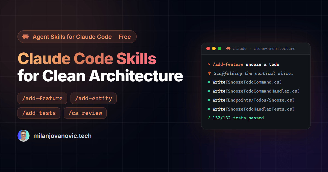Click the Free label in the badge
The image size is (328, 172).
click(x=125, y=37)
